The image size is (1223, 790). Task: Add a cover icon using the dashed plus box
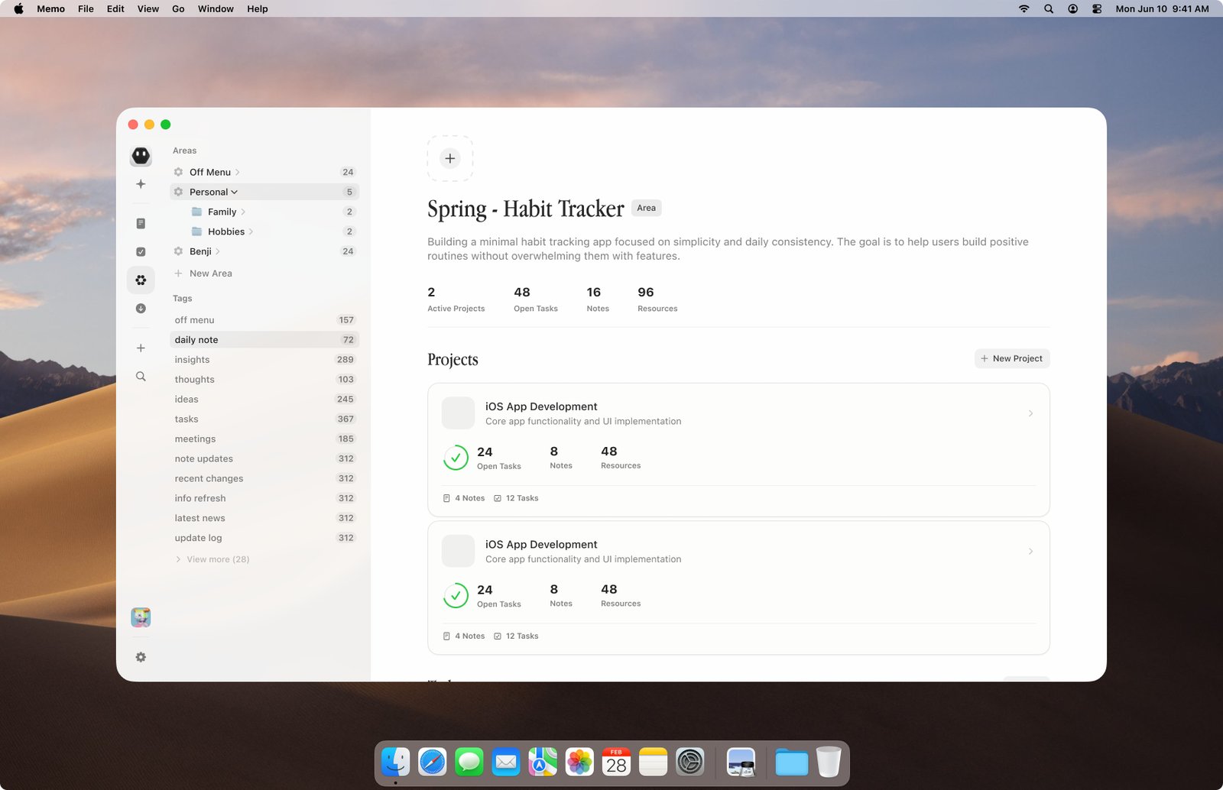pyautogui.click(x=450, y=158)
